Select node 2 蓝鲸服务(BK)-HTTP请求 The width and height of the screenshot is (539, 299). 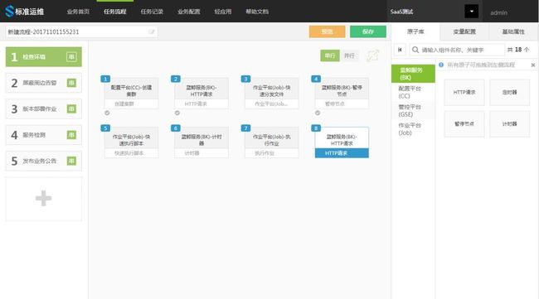(202, 94)
